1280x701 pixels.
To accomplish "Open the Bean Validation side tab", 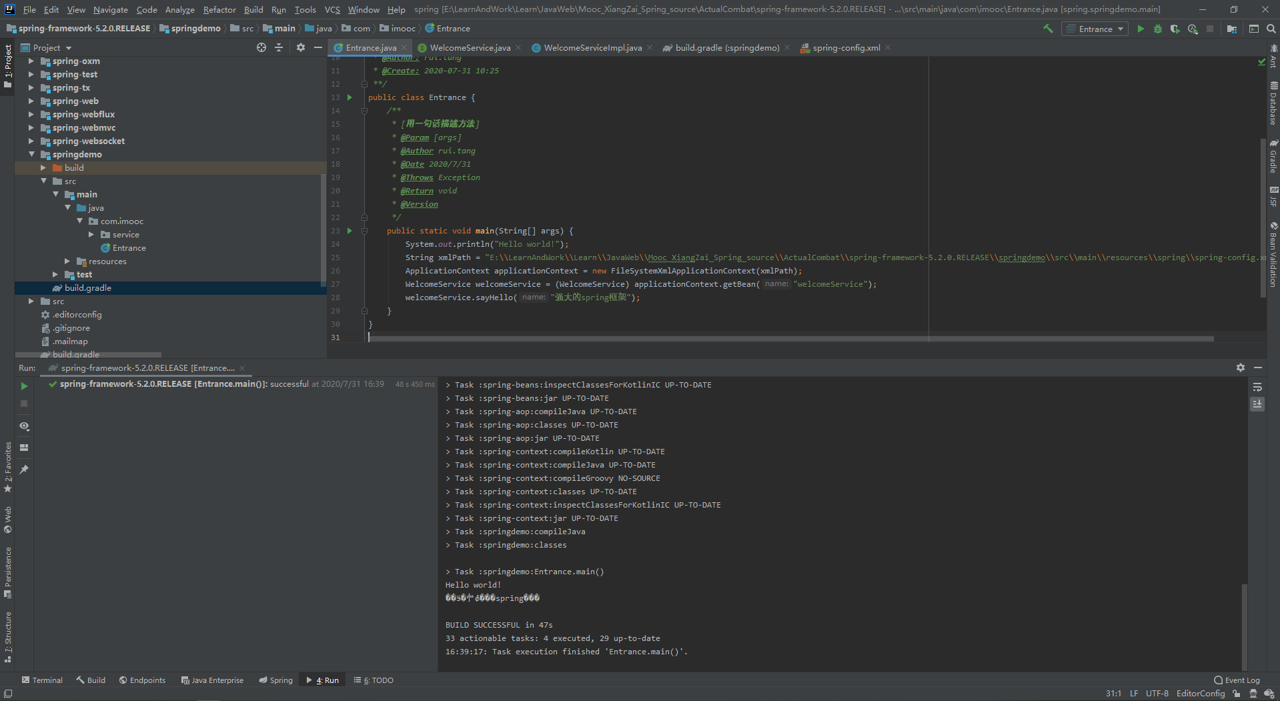I will (1273, 255).
